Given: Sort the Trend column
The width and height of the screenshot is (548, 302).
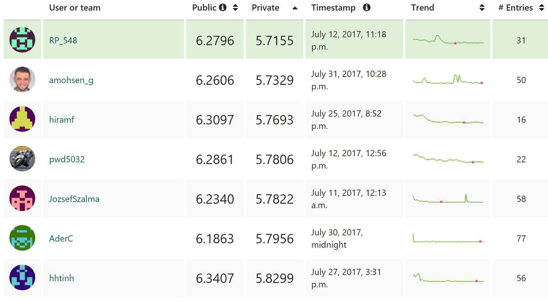Looking at the screenshot, I should tap(482, 8).
